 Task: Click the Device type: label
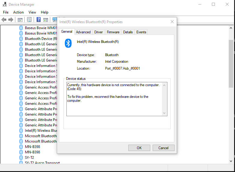click(x=86, y=55)
